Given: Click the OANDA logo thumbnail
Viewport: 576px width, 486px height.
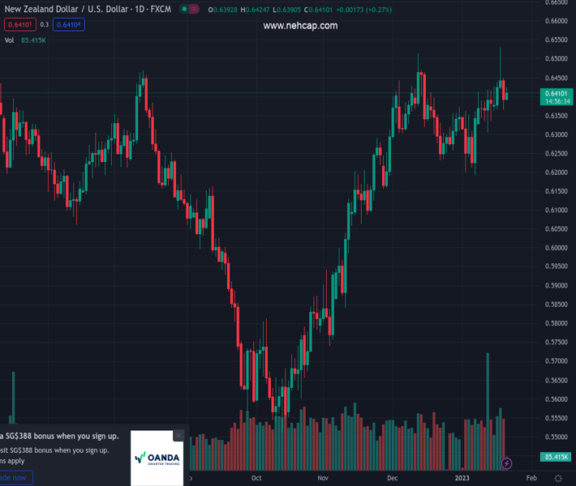Looking at the screenshot, I should tap(157, 458).
